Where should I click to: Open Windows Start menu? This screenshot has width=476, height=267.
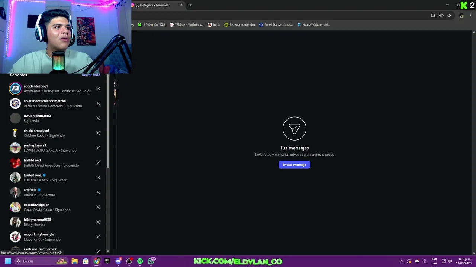(x=8, y=261)
